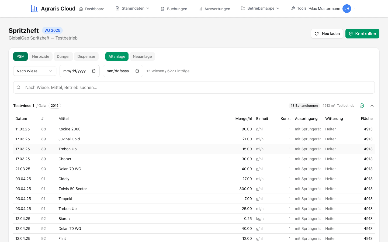Go to Dashboard in top navigation
This screenshot has width=388, height=242.
click(92, 9)
